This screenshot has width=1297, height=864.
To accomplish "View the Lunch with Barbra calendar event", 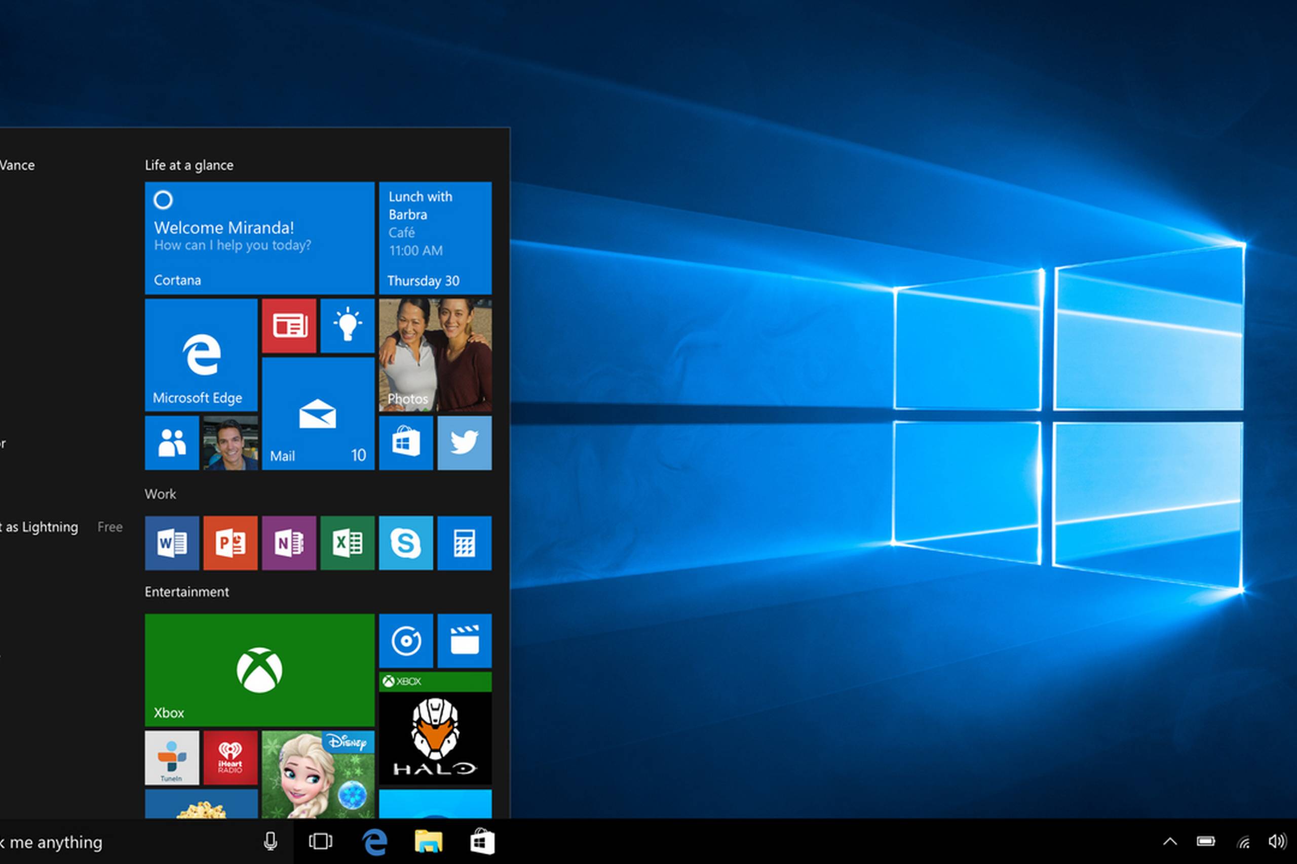I will point(435,238).
